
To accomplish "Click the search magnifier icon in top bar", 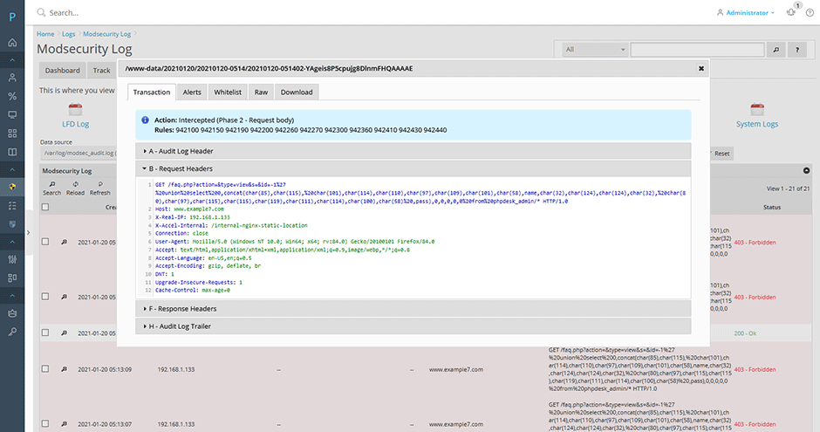I will 41,12.
